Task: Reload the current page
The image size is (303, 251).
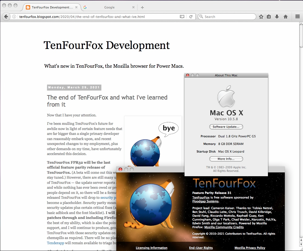Action: [x=191, y=17]
